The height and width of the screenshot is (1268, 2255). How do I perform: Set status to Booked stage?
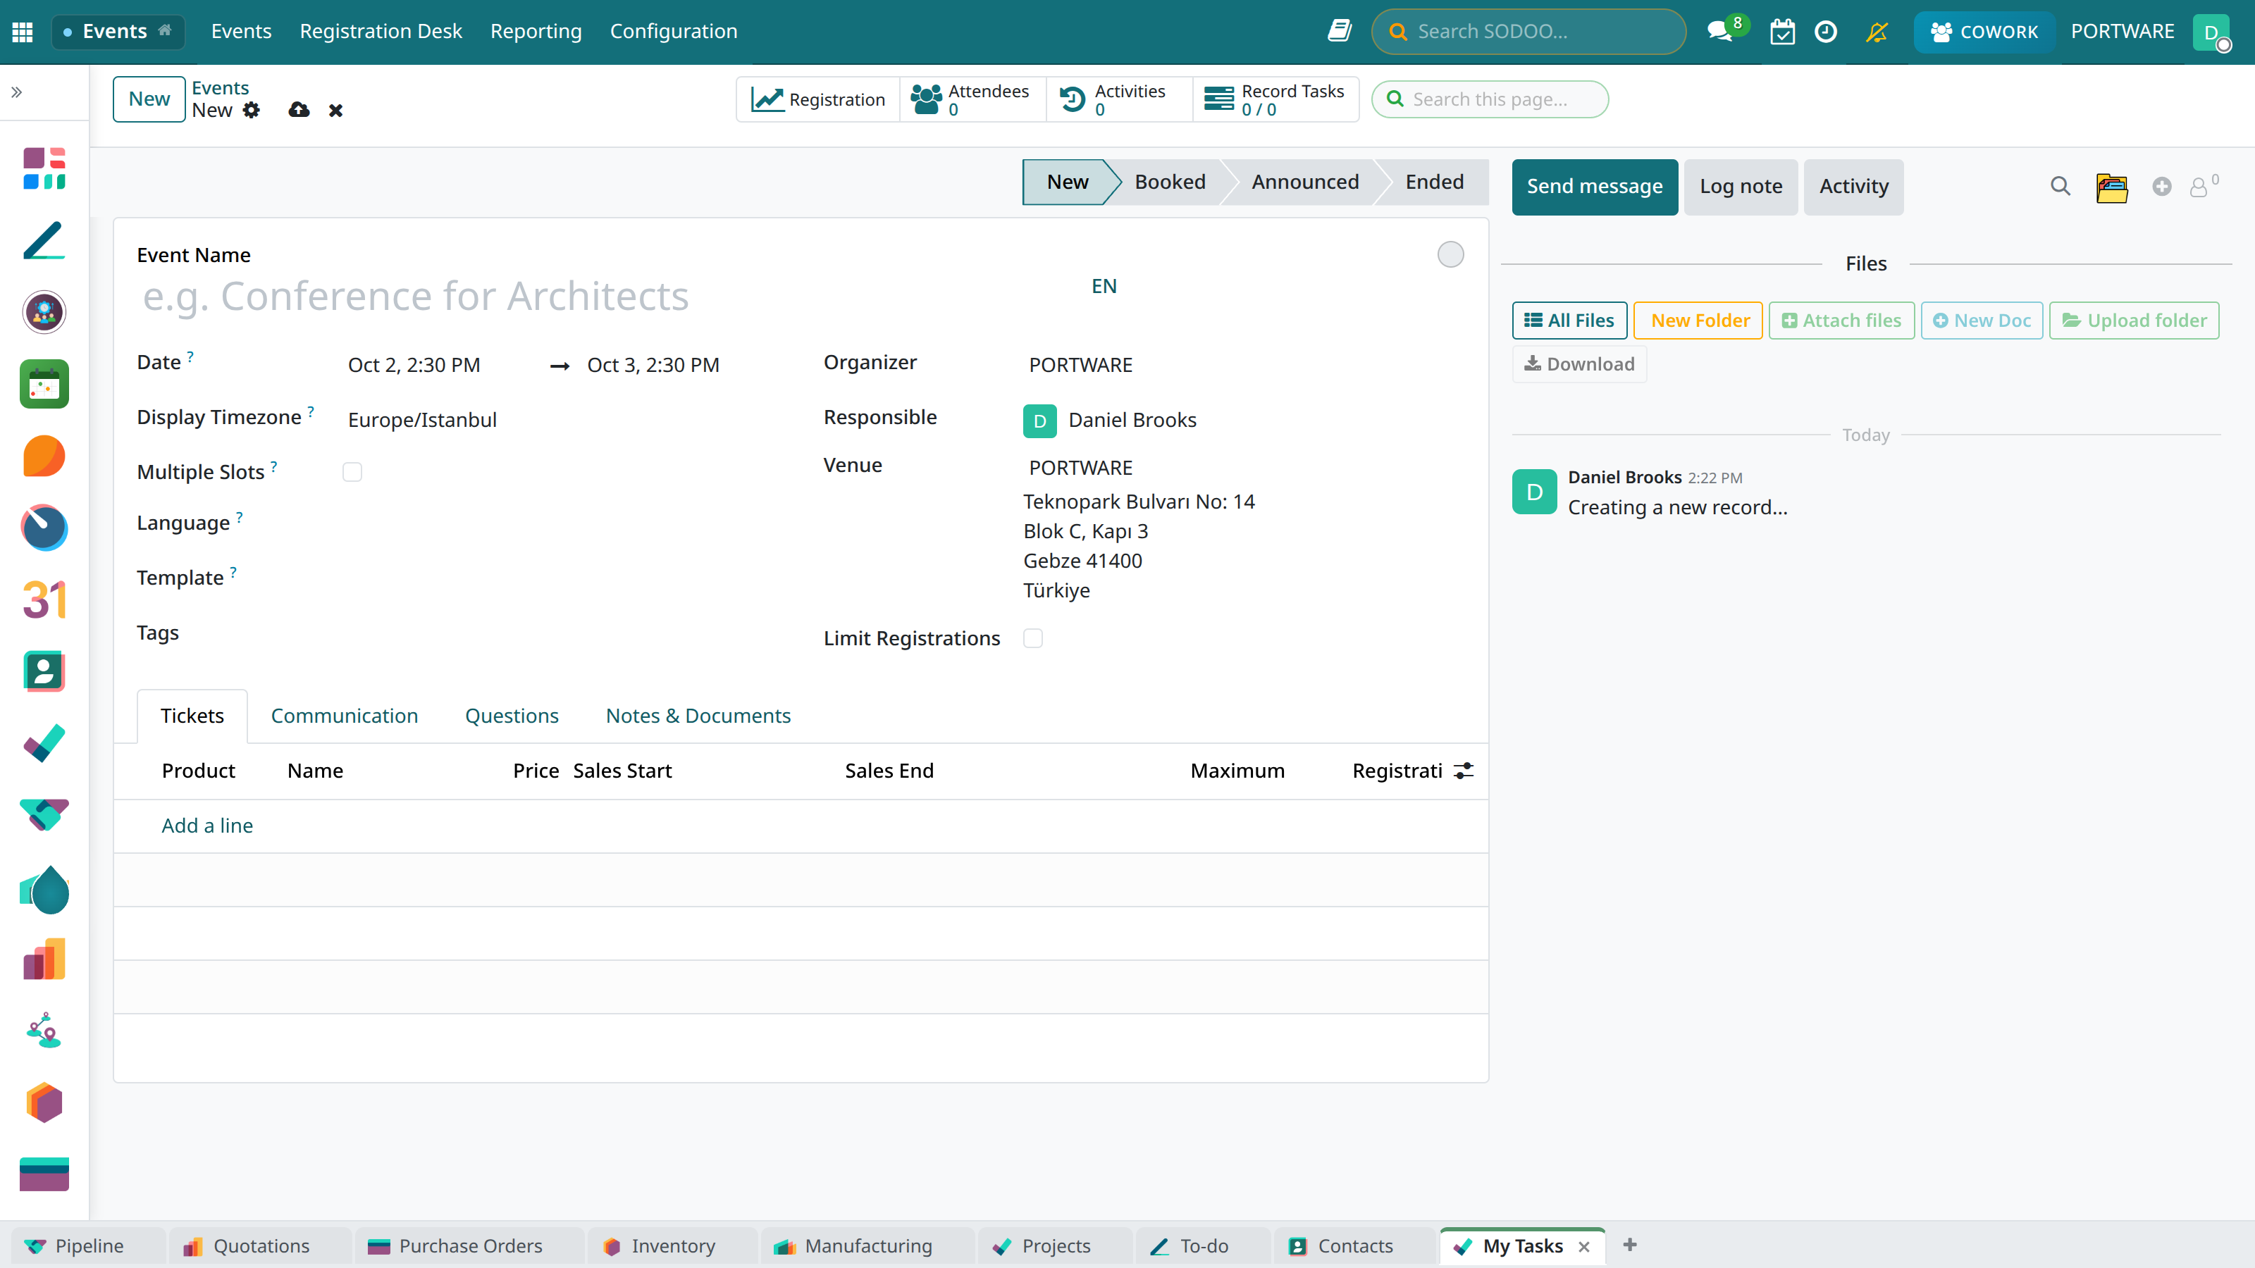[1170, 182]
